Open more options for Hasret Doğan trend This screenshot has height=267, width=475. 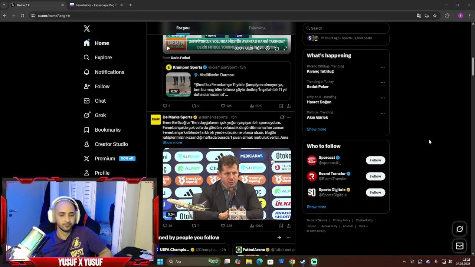pos(383,98)
